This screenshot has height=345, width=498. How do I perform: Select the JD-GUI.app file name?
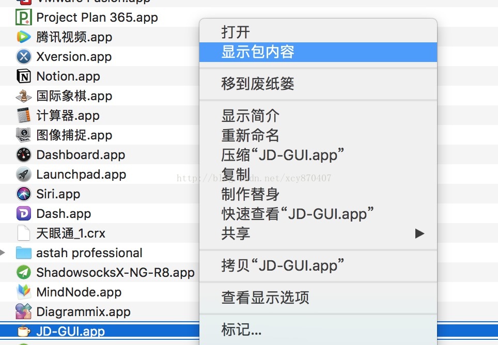click(x=70, y=332)
